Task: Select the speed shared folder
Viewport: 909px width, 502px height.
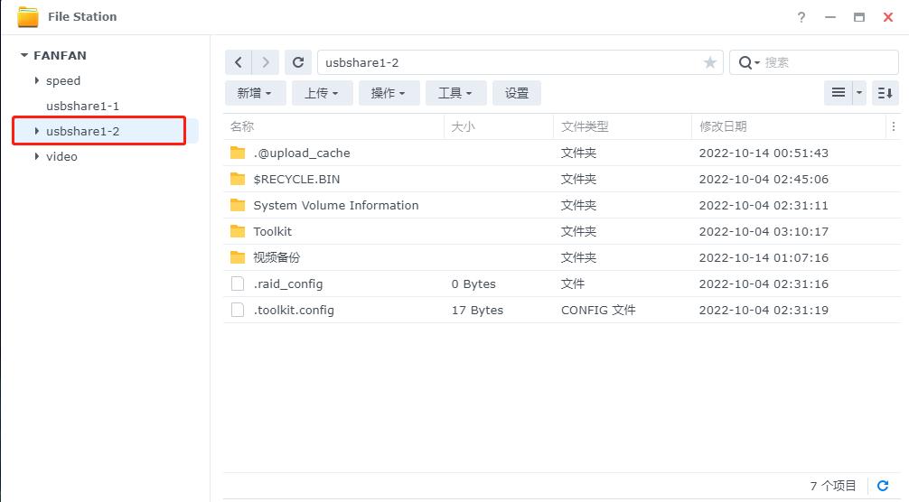Action: click(63, 80)
